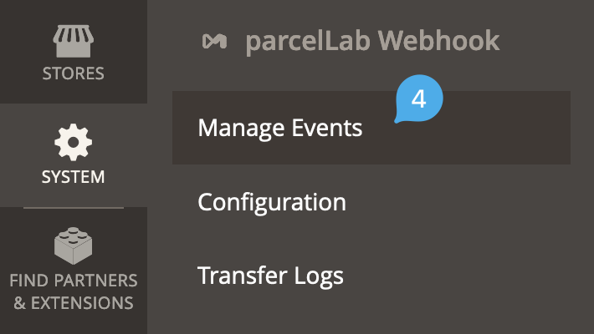
Task: Click the word 'parcelLab' in the heading
Action: point(308,41)
